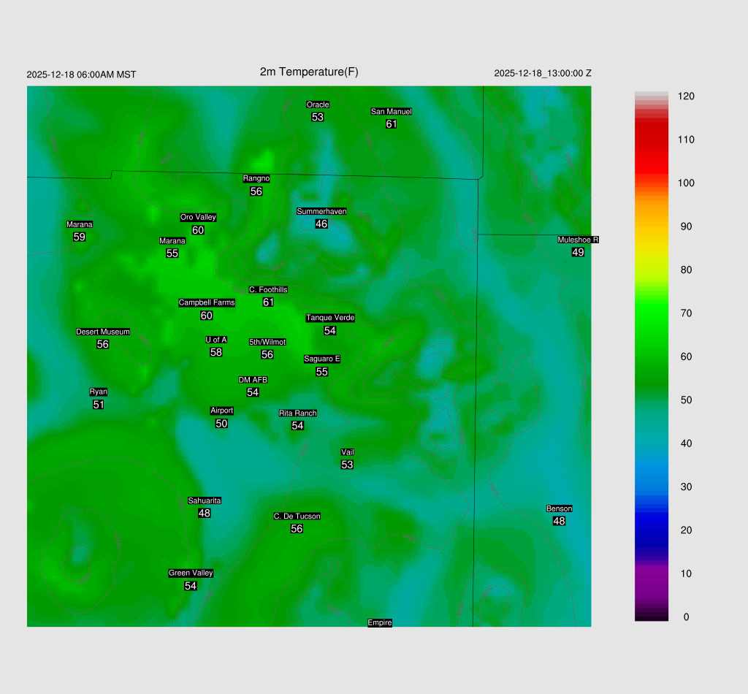This screenshot has width=748, height=694.
Task: Select the Oracle station label
Action: pyautogui.click(x=317, y=104)
